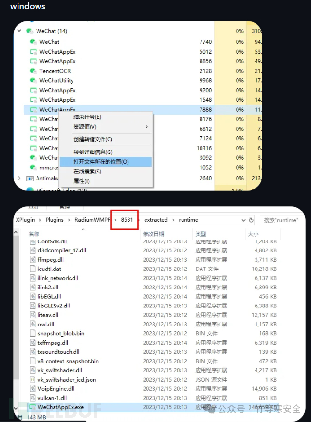Select the libGLESv2.dll file icon
The width and height of the screenshot is (311, 422).
point(33,306)
